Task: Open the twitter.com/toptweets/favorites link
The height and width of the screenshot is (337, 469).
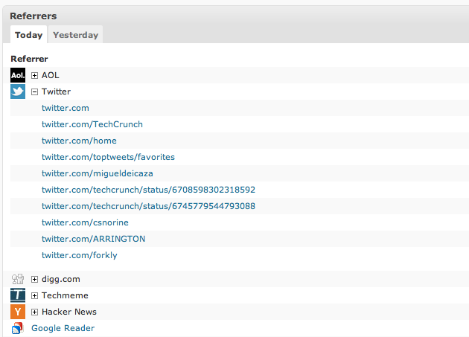Action: click(108, 157)
